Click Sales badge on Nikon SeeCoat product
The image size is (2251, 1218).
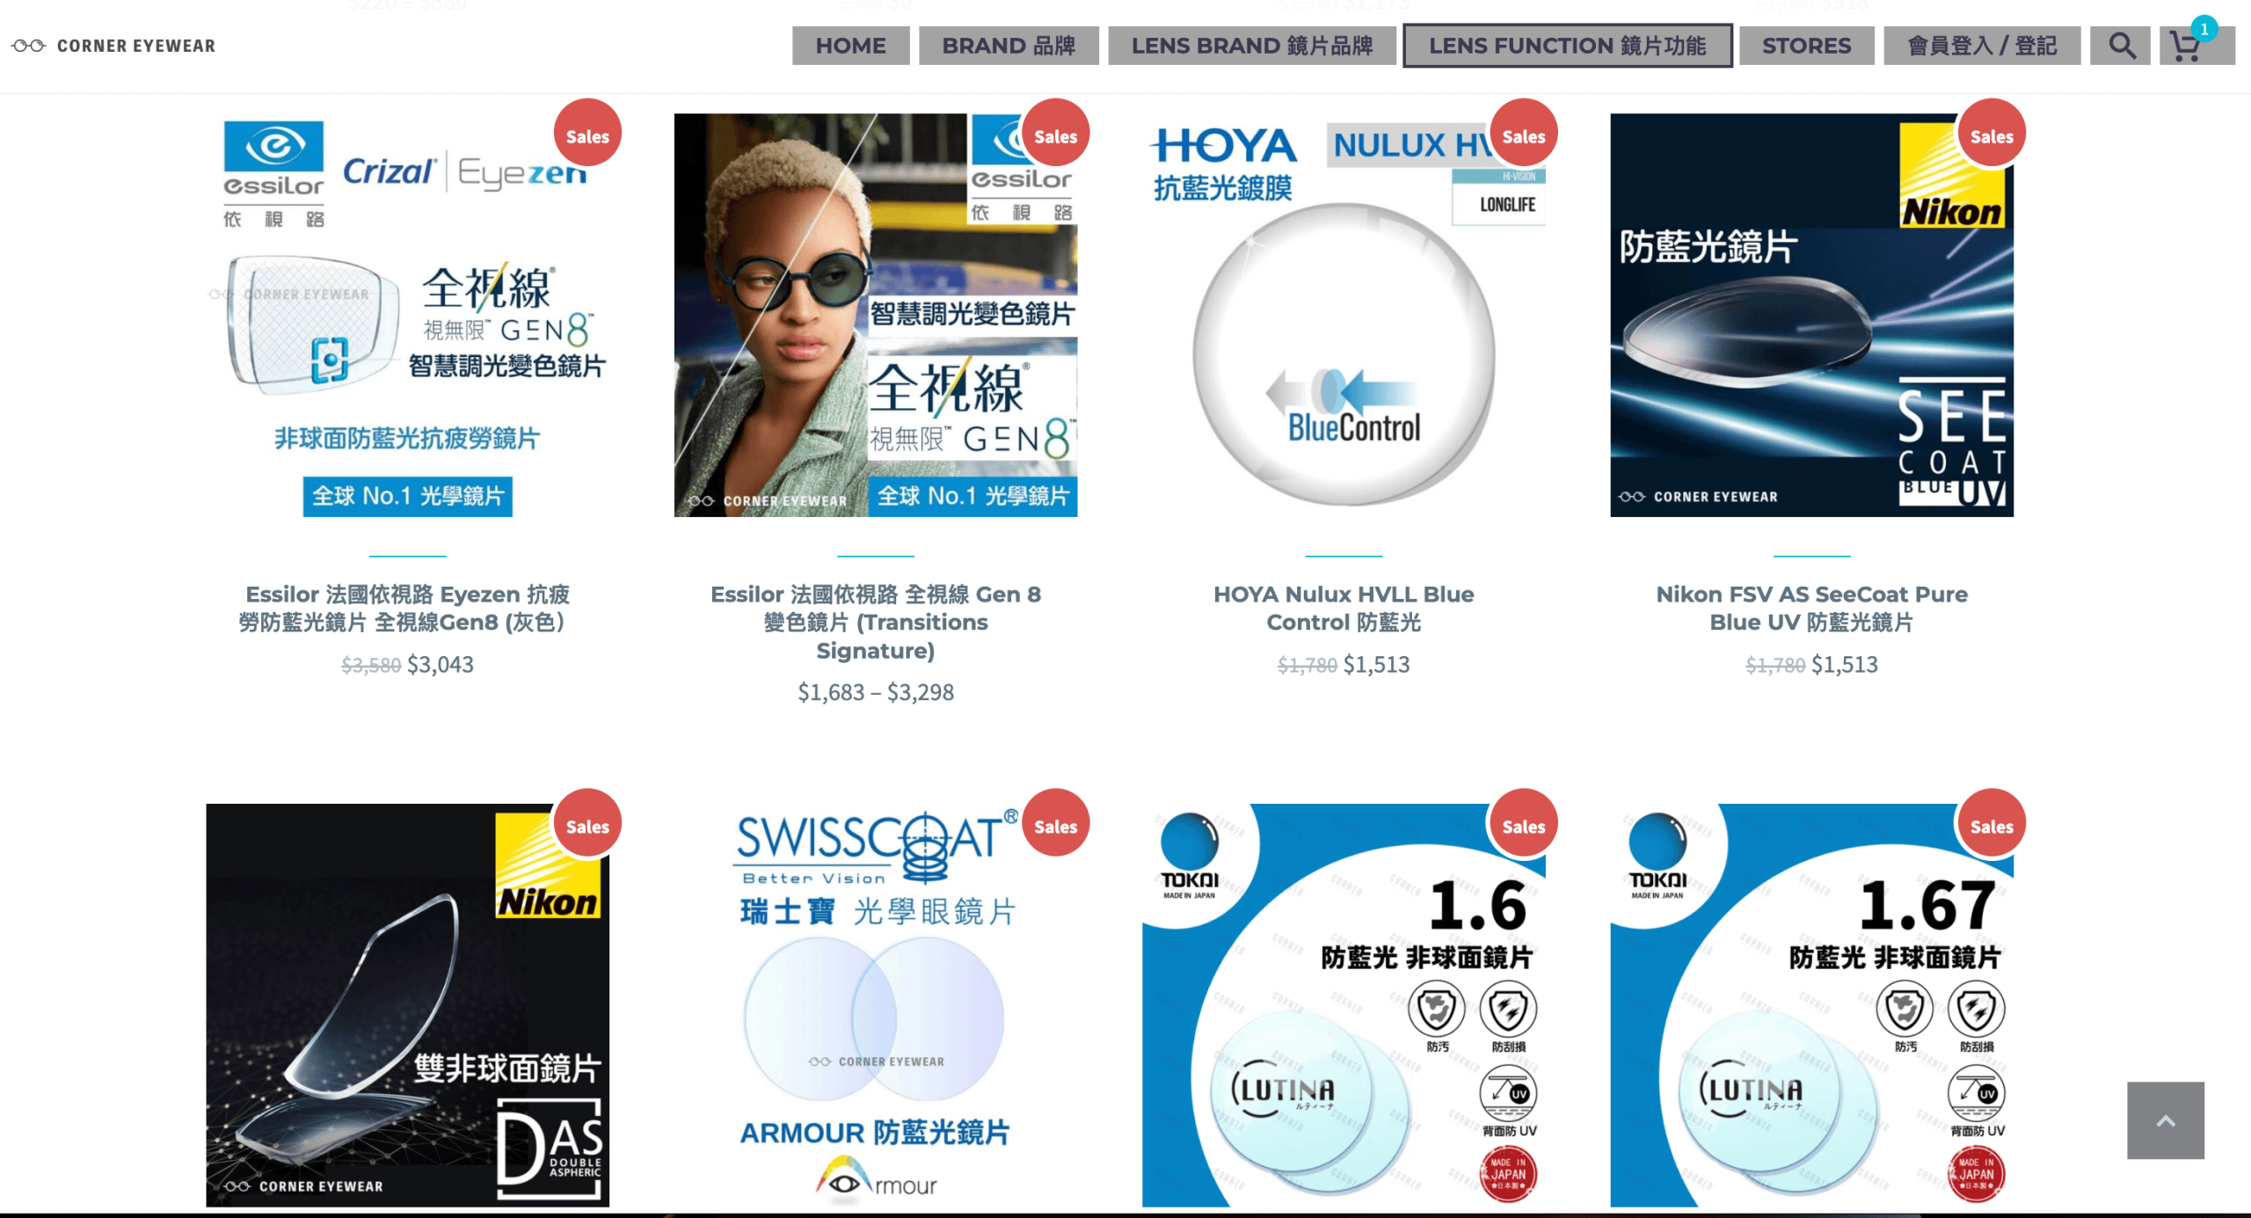1992,134
